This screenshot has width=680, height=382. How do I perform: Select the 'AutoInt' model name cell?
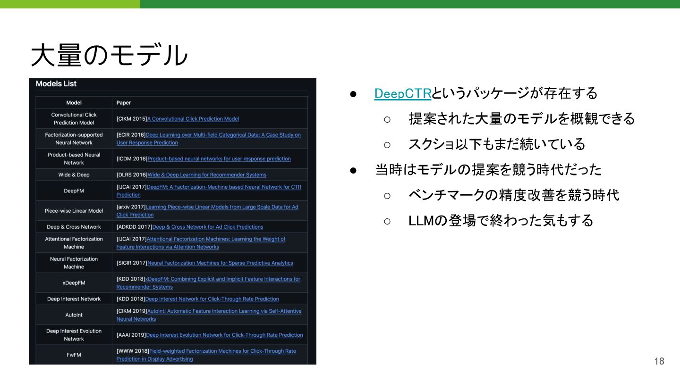coord(74,315)
